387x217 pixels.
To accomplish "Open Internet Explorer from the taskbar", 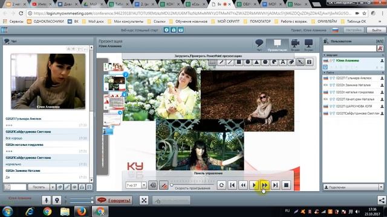I will pos(30,212).
